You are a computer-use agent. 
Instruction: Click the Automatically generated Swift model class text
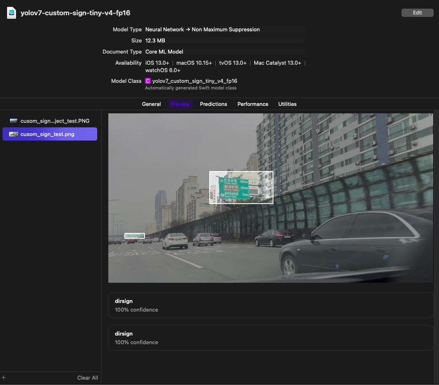191,88
